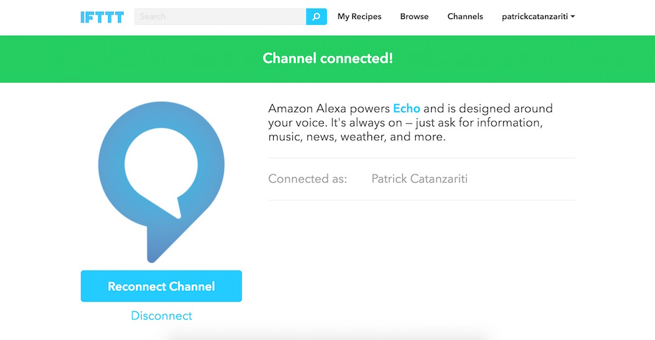
Task: Open My Recipes page
Action: coord(359,17)
